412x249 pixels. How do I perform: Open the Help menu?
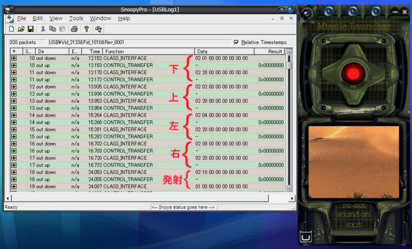coord(124,19)
